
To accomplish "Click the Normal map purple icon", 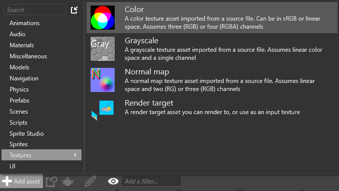I will tap(103, 80).
